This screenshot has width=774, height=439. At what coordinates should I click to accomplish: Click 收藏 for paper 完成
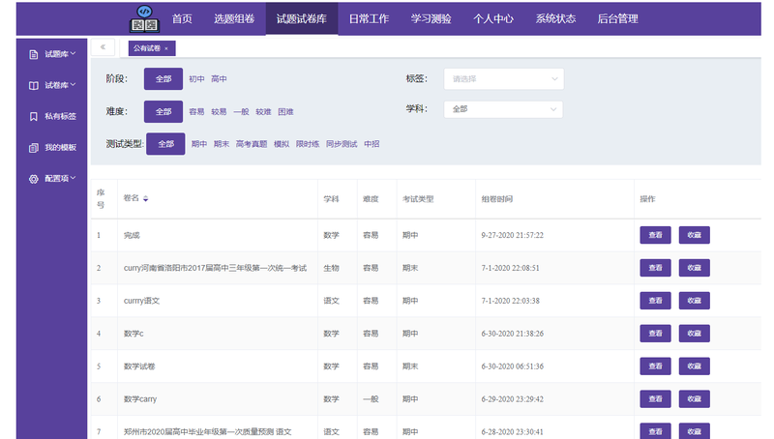[x=695, y=235]
